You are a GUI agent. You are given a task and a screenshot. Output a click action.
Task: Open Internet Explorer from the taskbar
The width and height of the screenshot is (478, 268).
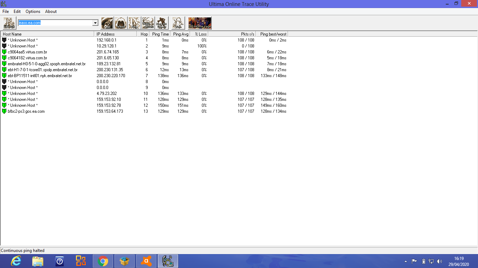coord(16,261)
